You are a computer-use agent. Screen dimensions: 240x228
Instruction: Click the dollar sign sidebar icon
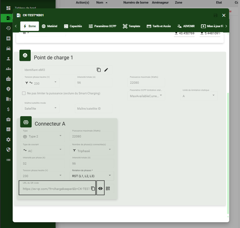pos(8,109)
